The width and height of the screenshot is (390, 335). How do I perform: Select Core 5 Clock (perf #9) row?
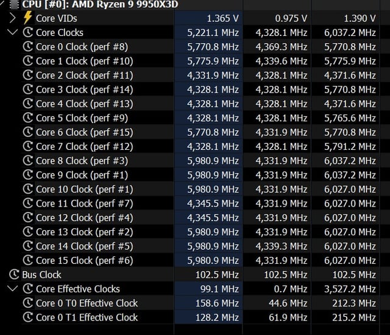click(82, 118)
